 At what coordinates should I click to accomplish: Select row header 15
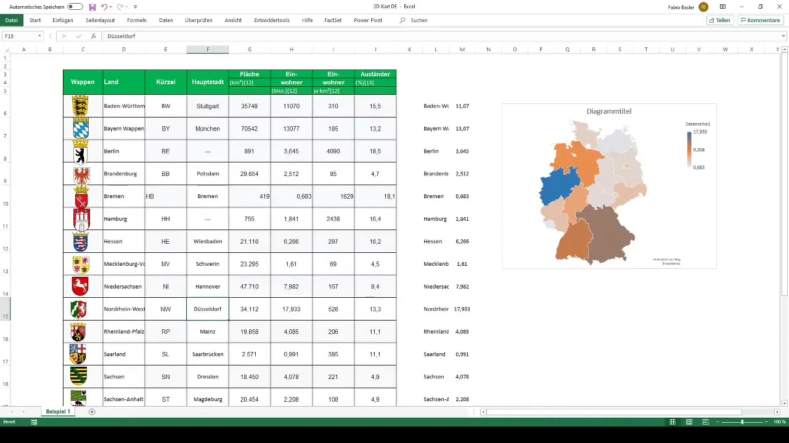(5, 309)
